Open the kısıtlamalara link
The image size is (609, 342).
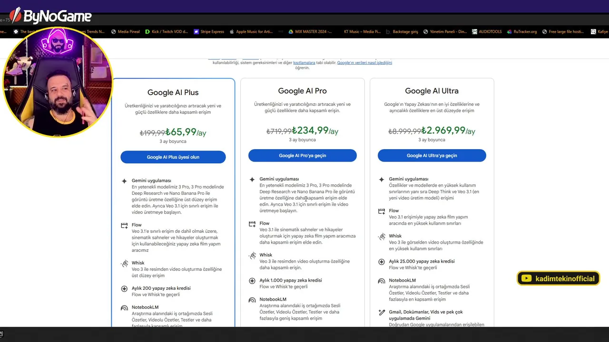tap(304, 63)
